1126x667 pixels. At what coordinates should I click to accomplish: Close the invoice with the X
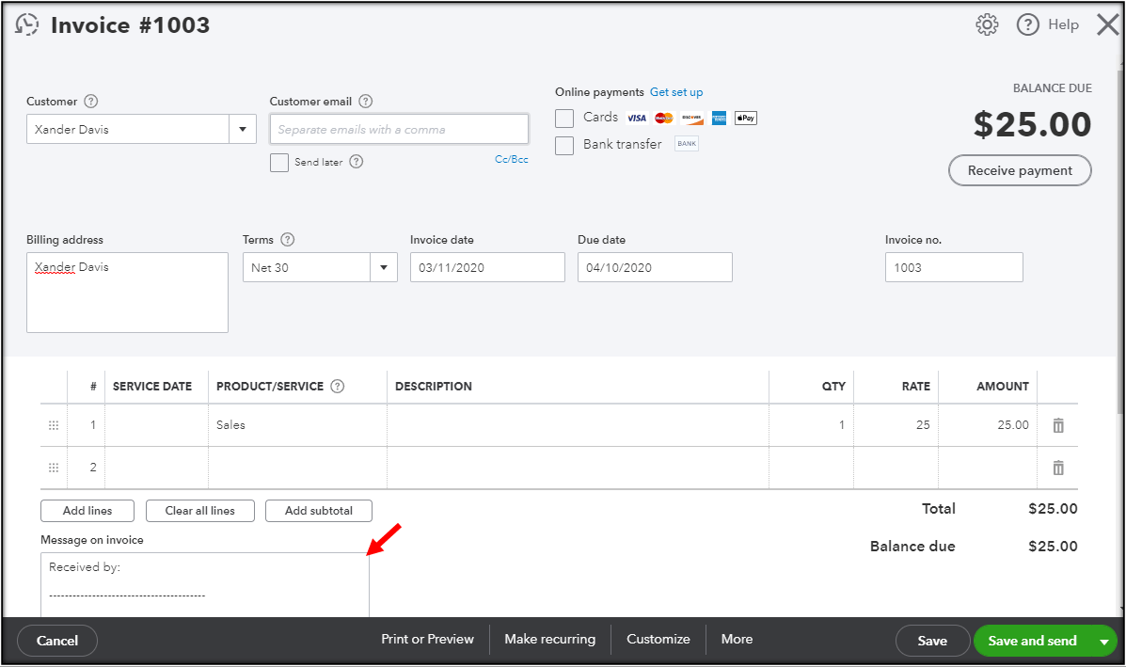tap(1107, 25)
